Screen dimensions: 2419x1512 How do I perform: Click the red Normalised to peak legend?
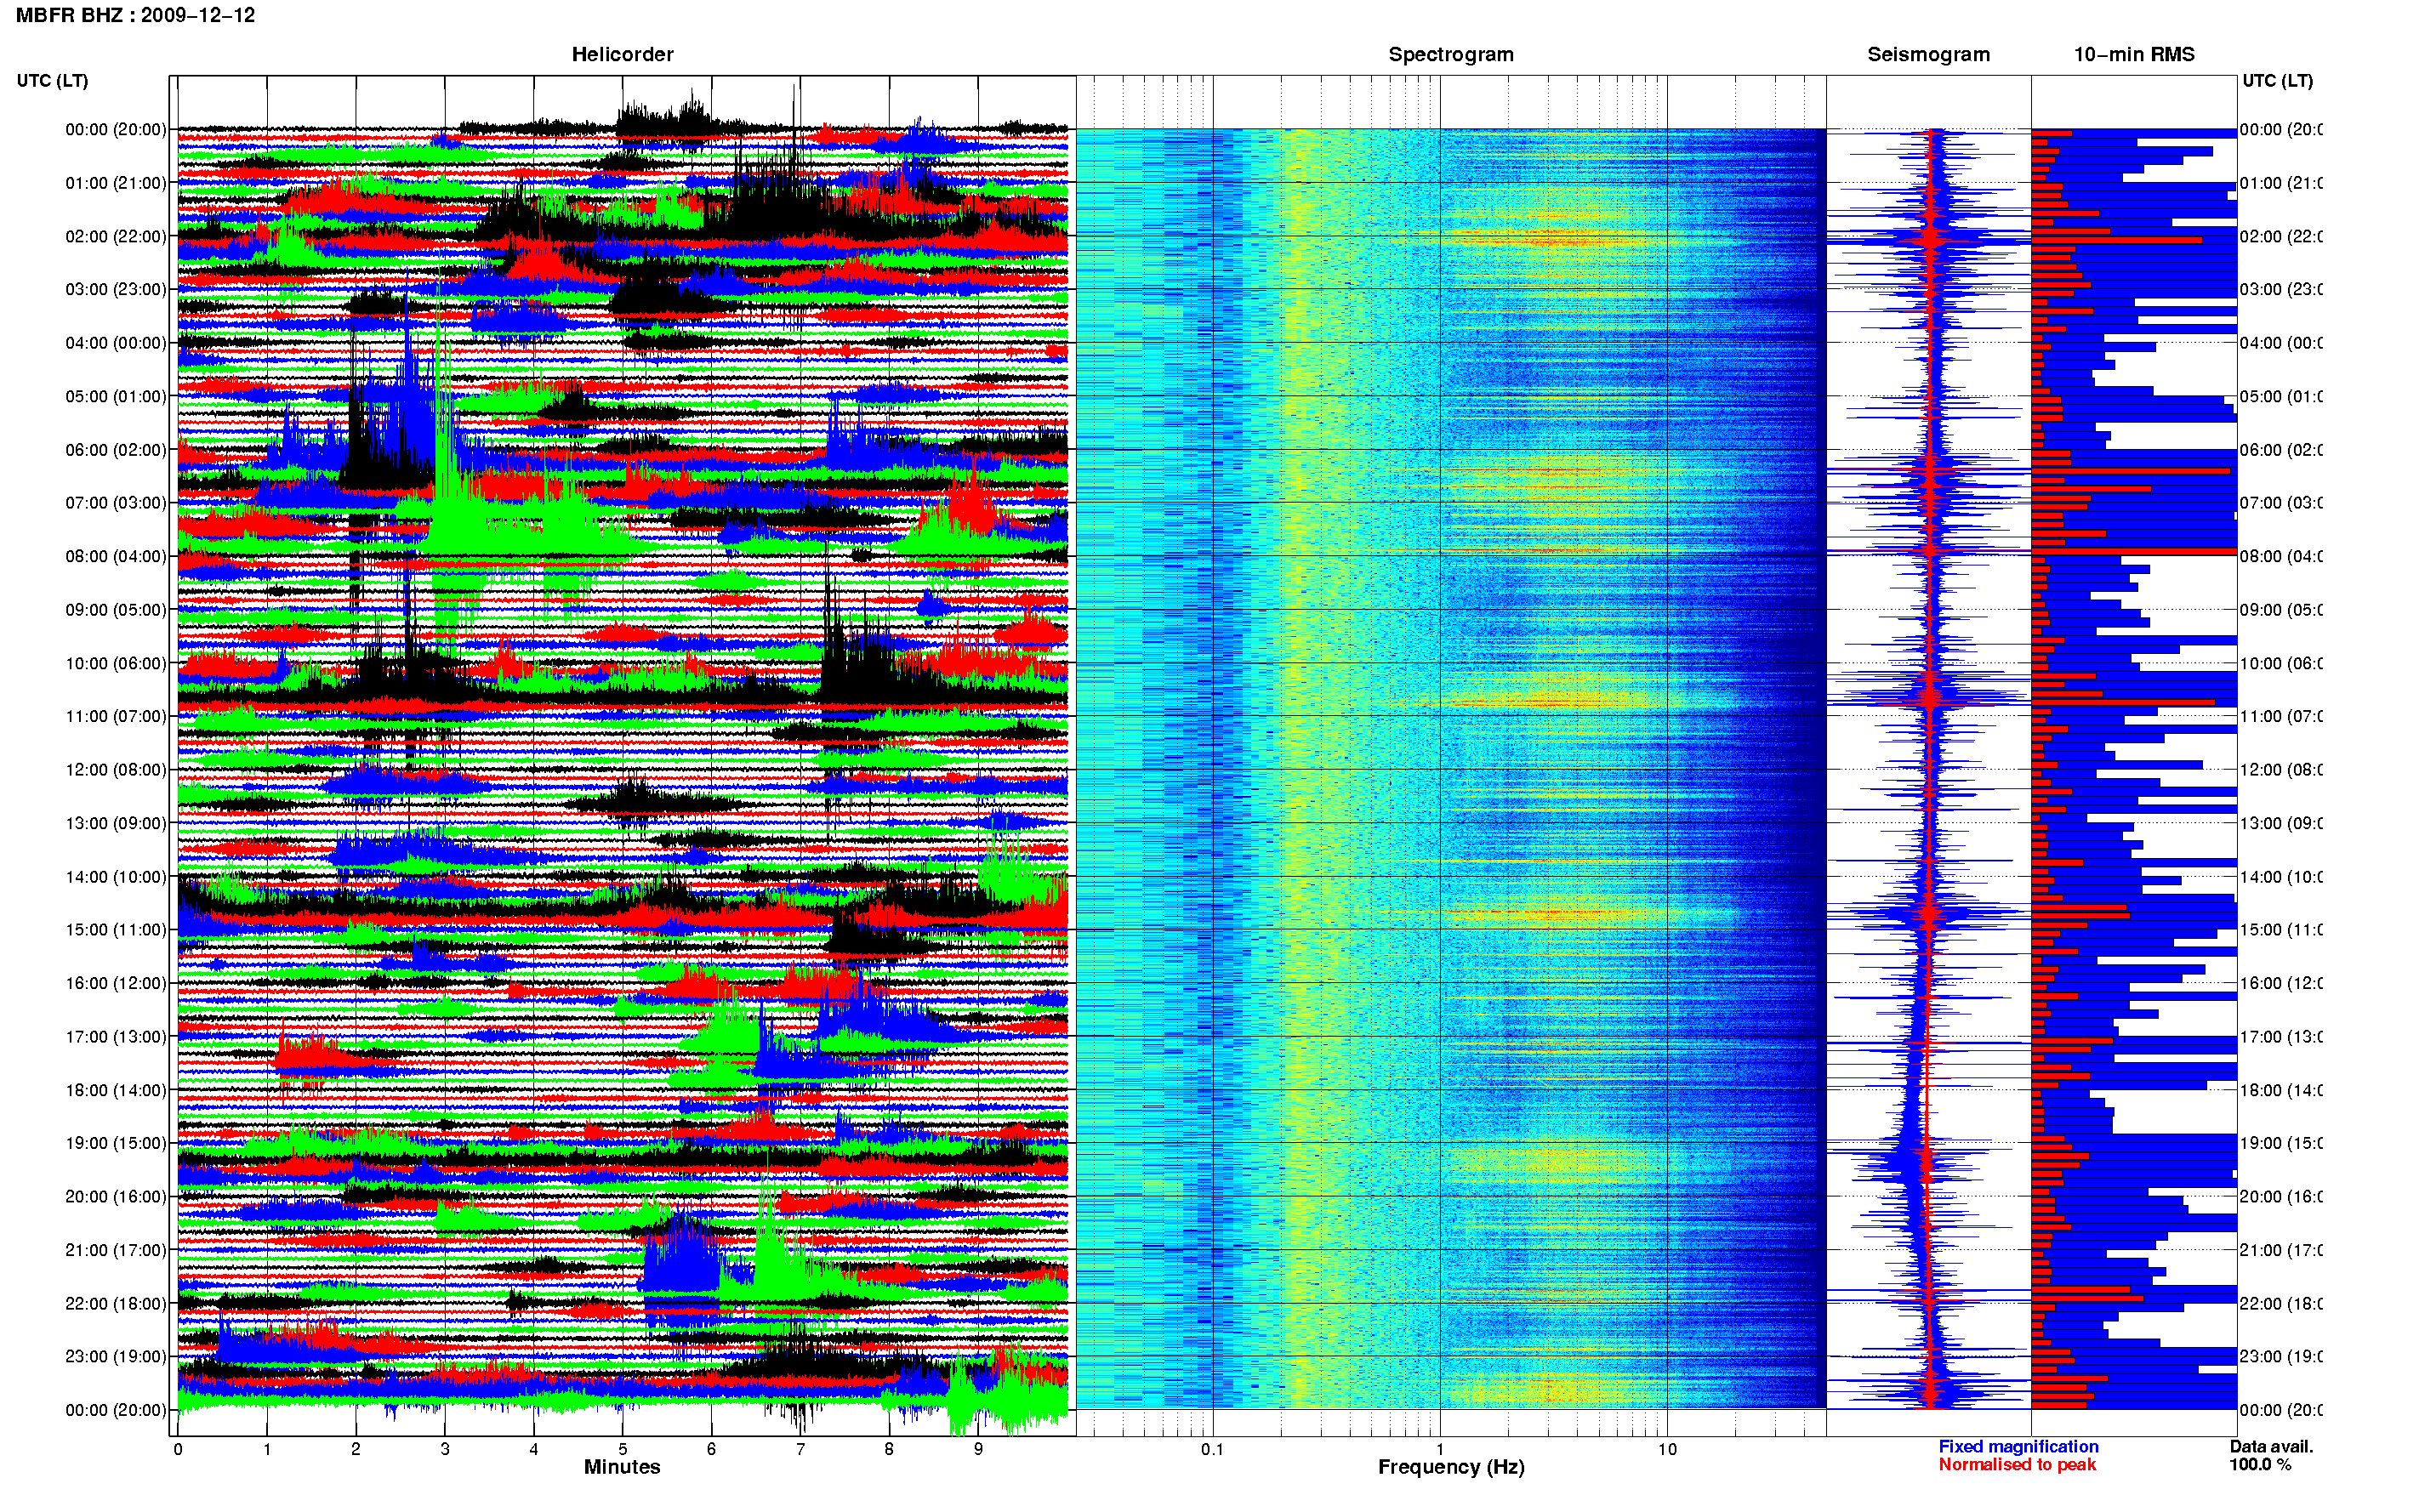(2017, 1464)
